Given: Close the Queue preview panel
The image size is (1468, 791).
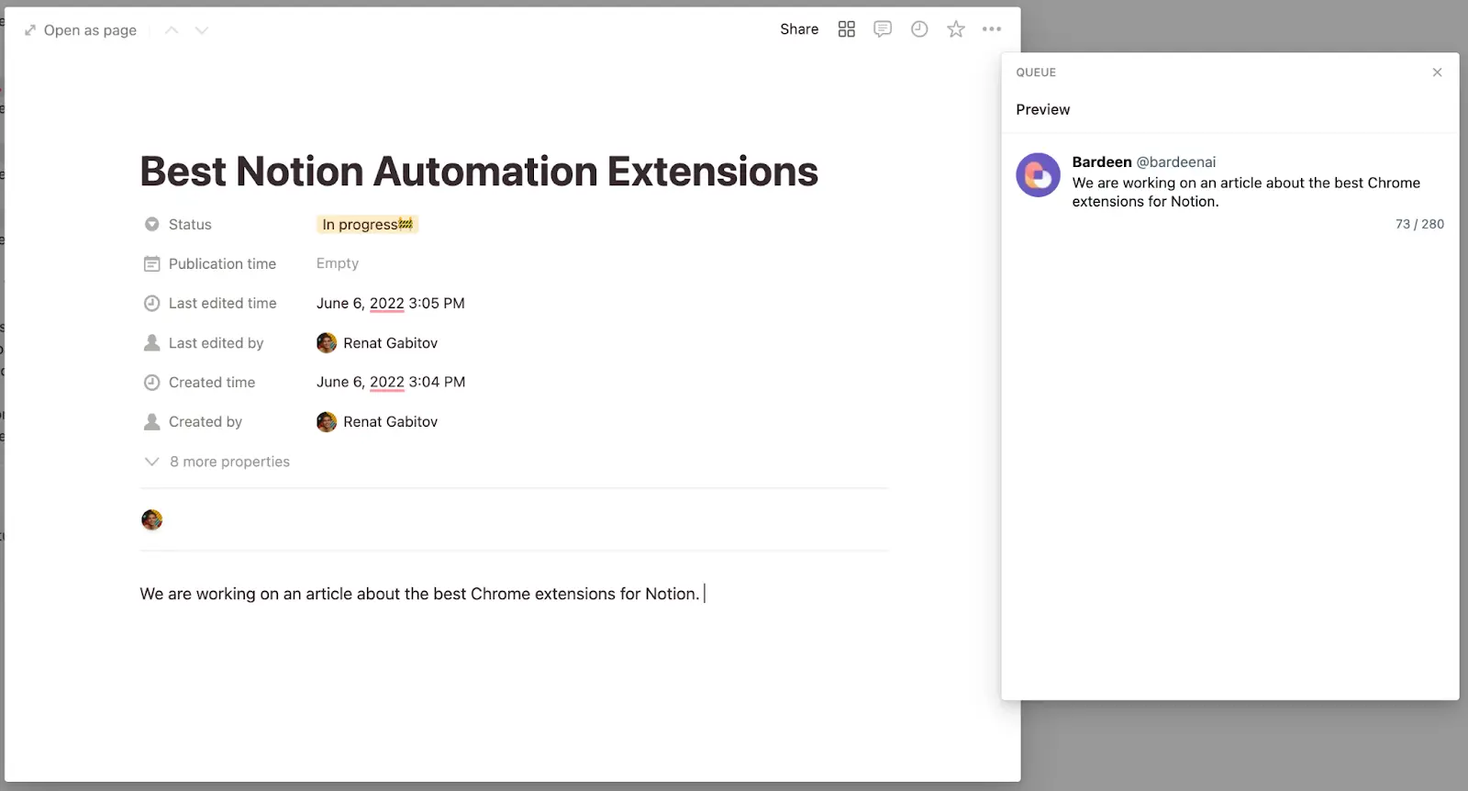Looking at the screenshot, I should (x=1438, y=72).
